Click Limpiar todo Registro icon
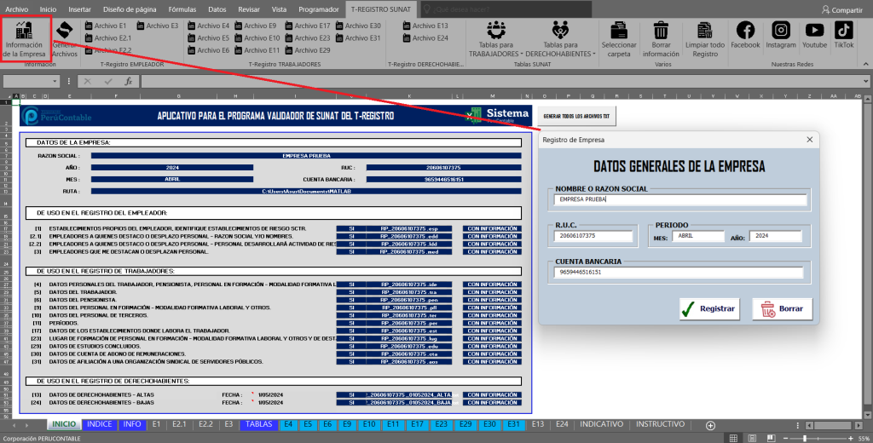This screenshot has height=443, width=873. tap(705, 39)
